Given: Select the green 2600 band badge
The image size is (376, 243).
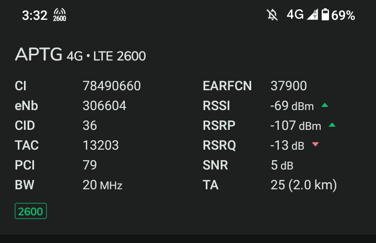Looking at the screenshot, I should (31, 211).
